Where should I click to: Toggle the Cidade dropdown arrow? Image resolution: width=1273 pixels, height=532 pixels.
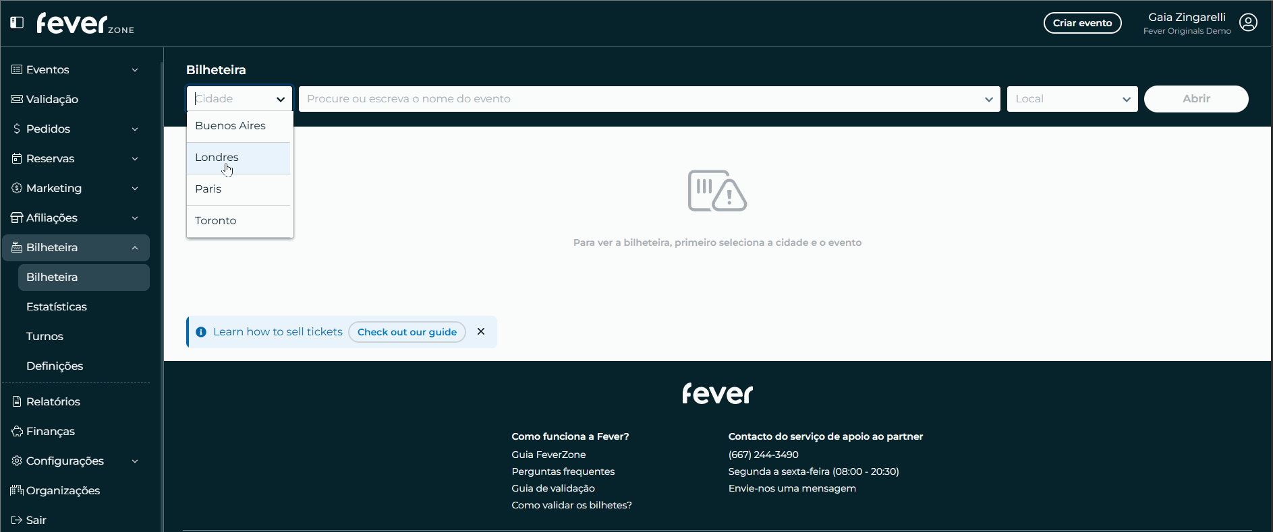[x=281, y=99]
